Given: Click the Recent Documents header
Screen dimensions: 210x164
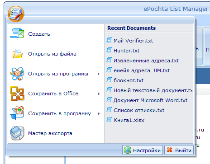Looking at the screenshot, I should coord(131,28).
